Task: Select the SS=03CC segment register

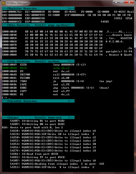Action: click(120, 12)
